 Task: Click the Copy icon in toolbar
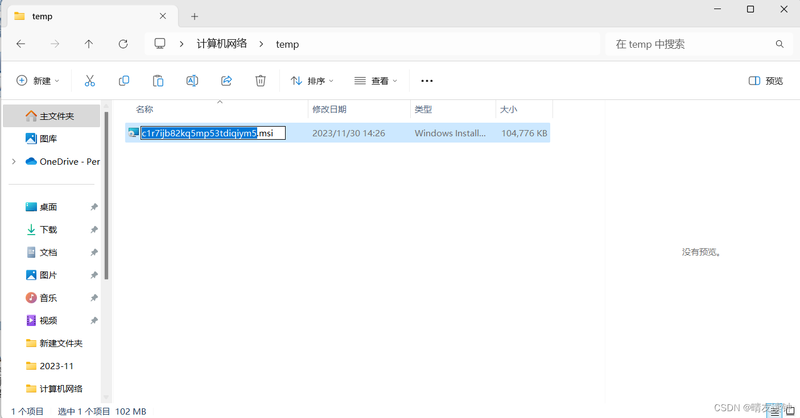pyautogui.click(x=124, y=81)
